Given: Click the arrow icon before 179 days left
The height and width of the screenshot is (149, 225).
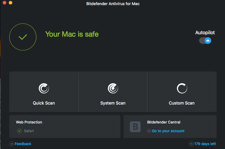Looking at the screenshot, I should click(191, 144).
